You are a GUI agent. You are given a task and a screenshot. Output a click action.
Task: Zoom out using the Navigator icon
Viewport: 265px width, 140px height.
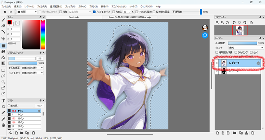point(222,23)
